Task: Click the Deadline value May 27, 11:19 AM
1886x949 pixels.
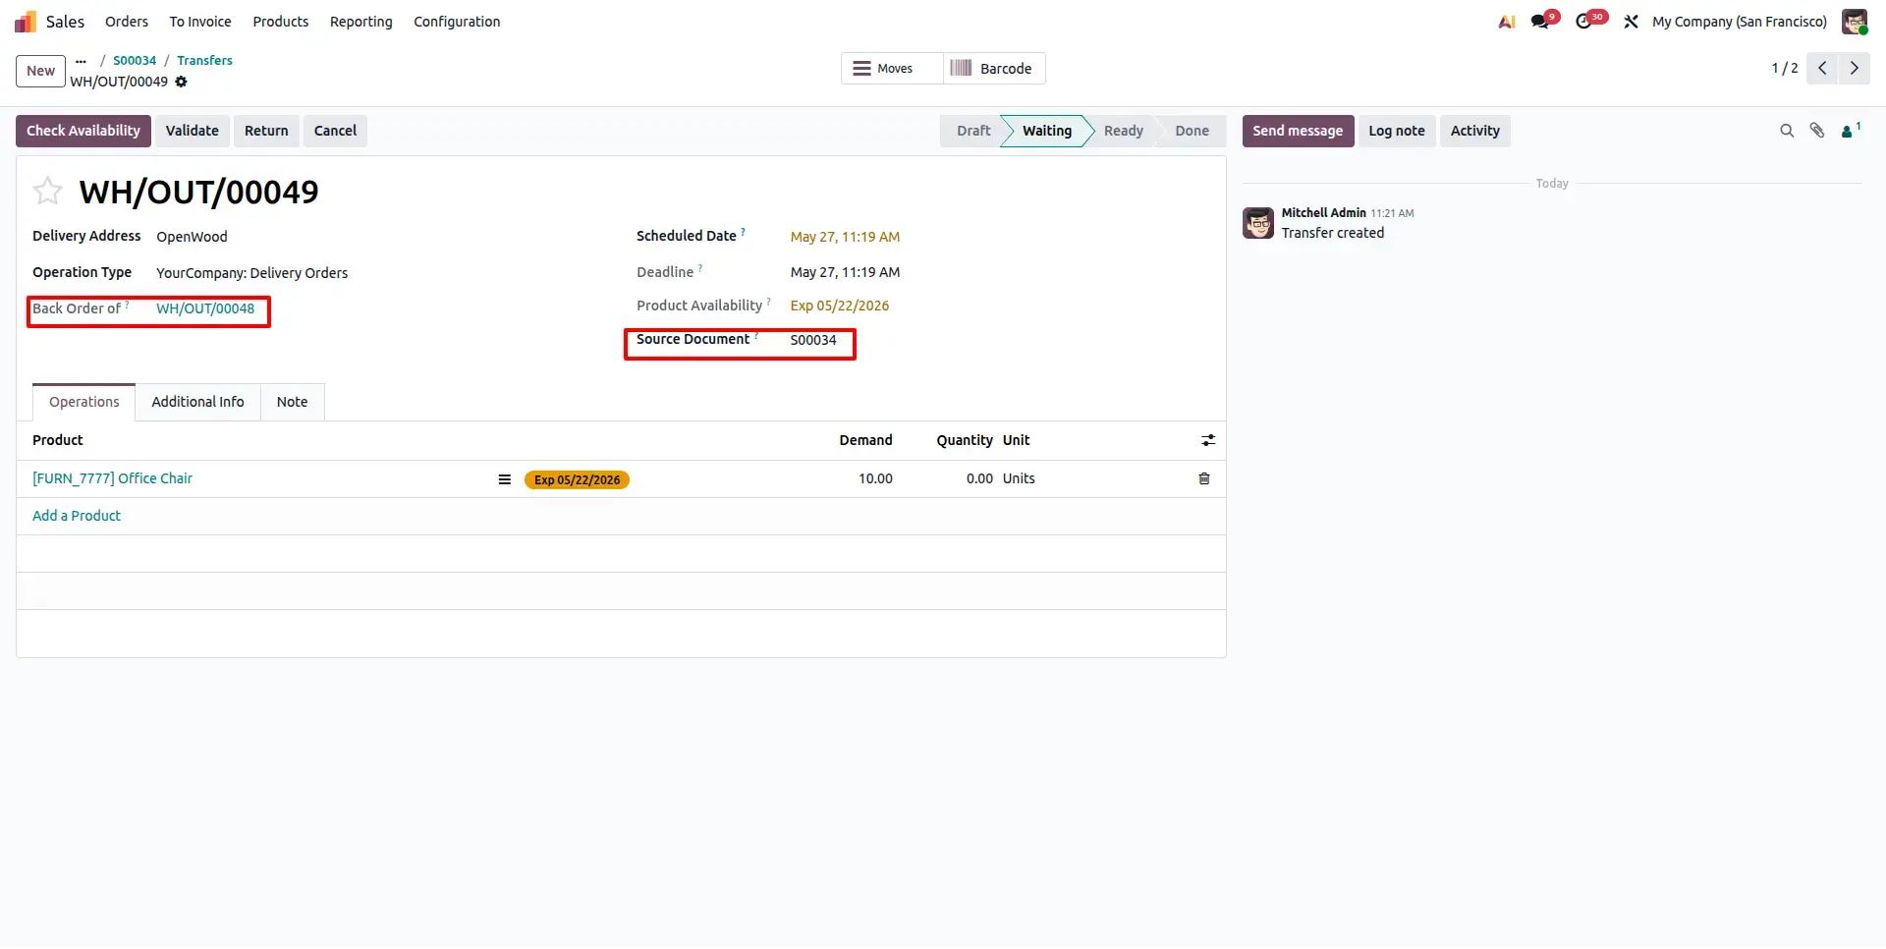Action: click(x=845, y=272)
